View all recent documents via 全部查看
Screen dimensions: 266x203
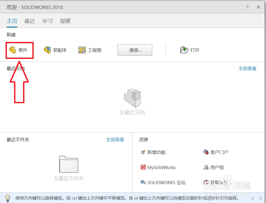pos(247,68)
